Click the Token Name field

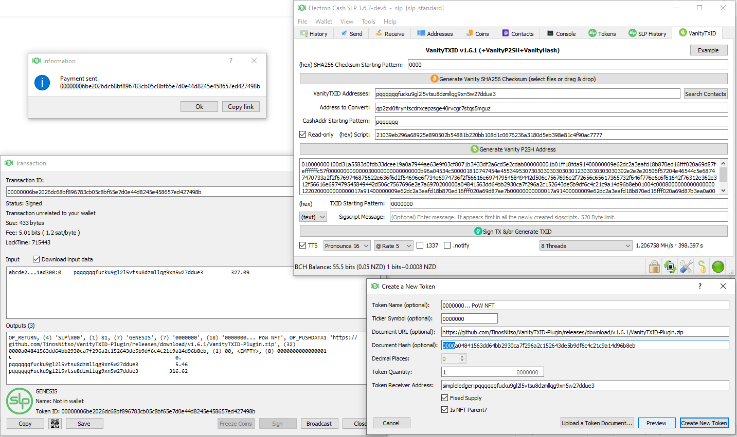point(585,305)
